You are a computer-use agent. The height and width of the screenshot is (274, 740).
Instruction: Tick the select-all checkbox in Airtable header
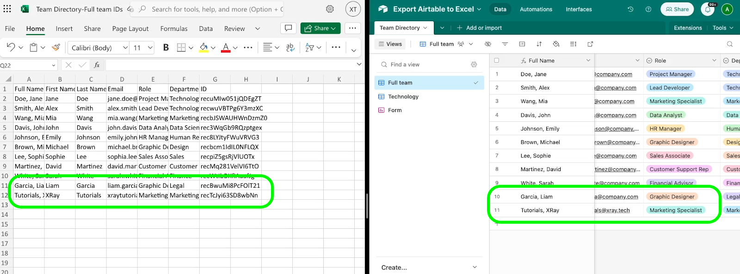click(497, 60)
